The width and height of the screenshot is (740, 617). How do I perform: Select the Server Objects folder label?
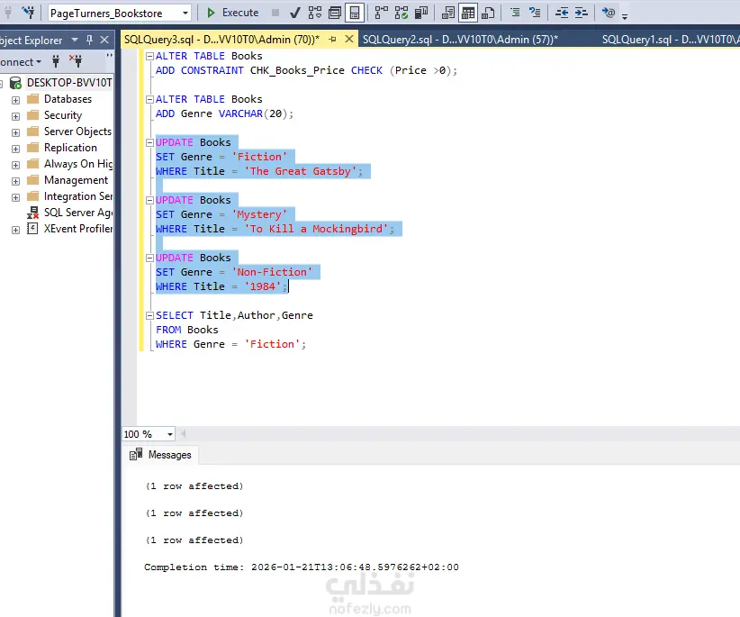coord(77,132)
